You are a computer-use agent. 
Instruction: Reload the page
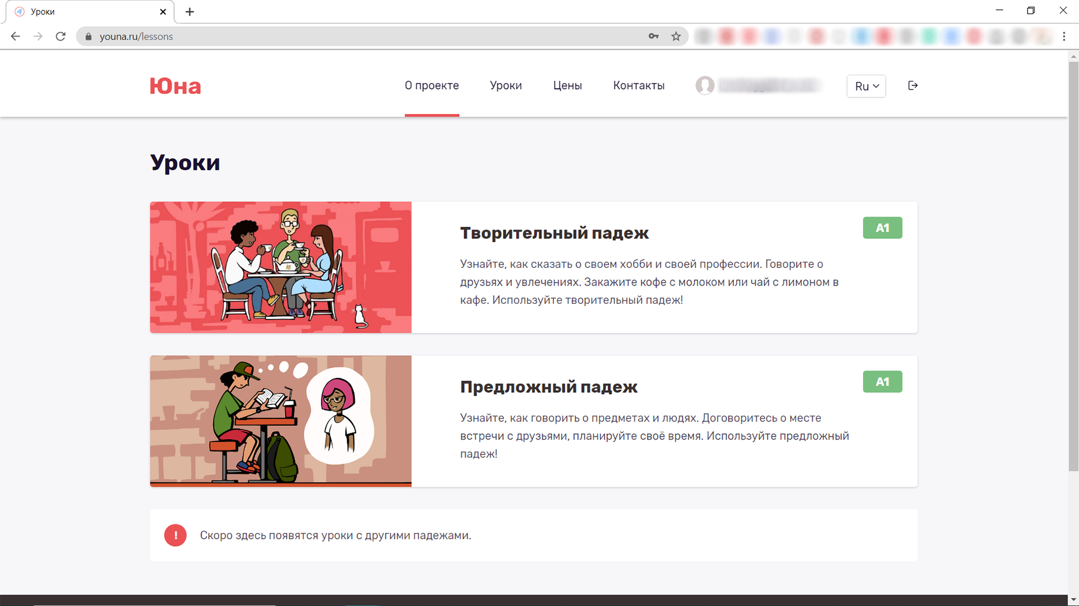click(61, 36)
